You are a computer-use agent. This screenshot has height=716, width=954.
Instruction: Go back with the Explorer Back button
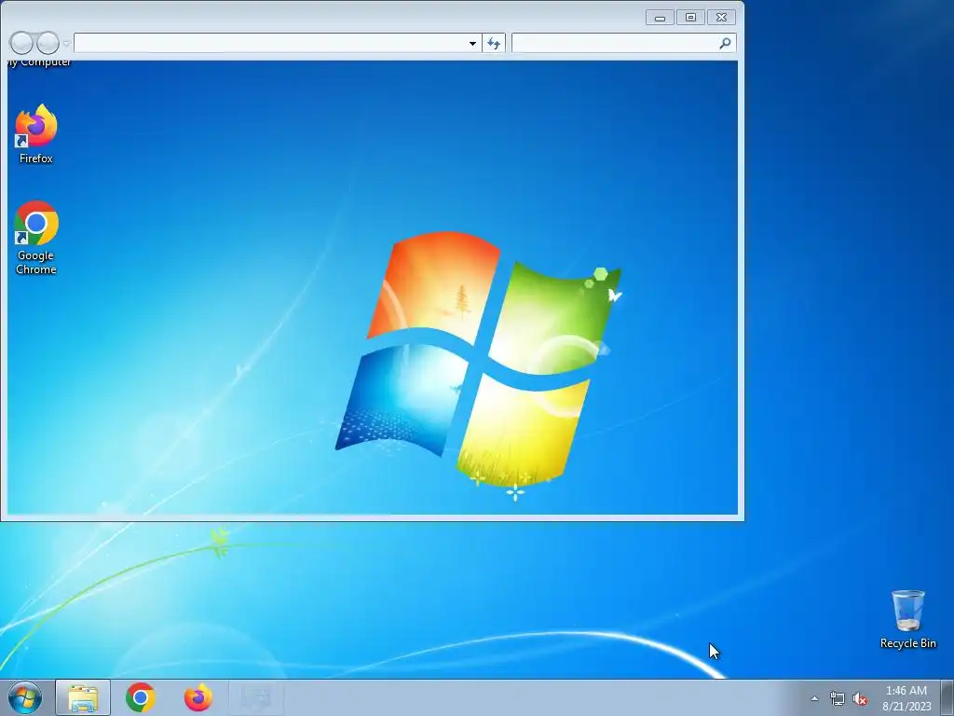click(x=21, y=43)
